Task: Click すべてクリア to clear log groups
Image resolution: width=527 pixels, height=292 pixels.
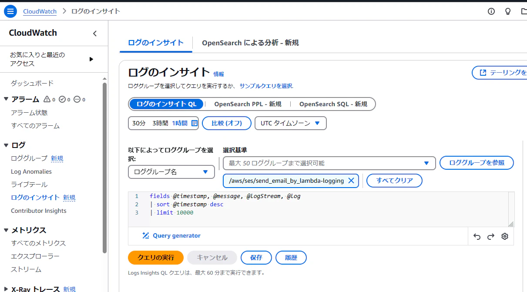Action: [394, 181]
